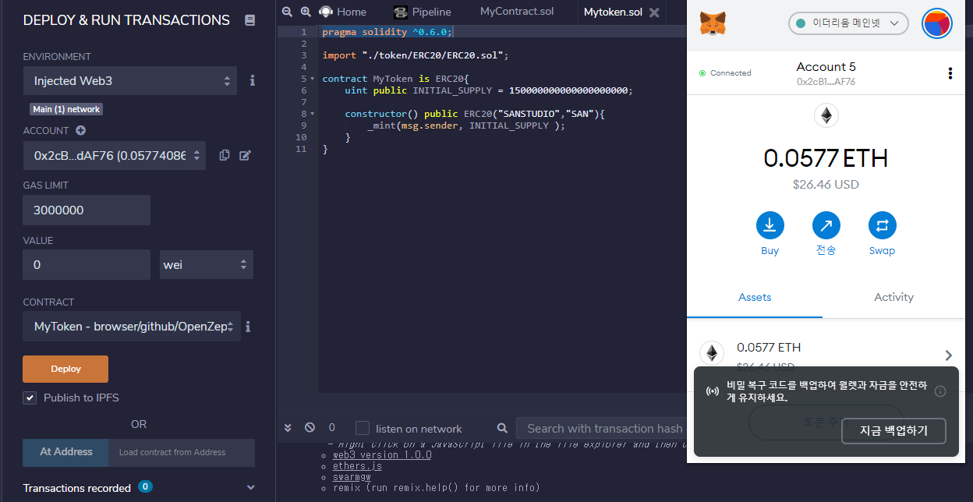Screen dimensions: 973x502
Task: Open the 0.0577 ETH asset row arrow
Action: pos(948,355)
